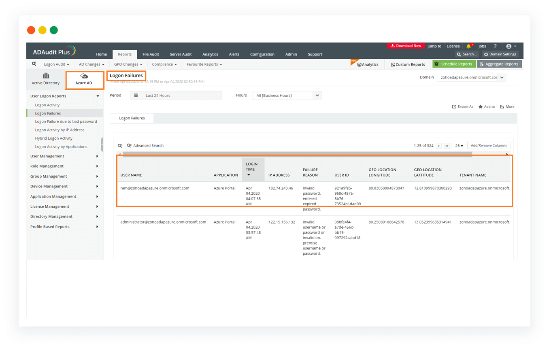The image size is (549, 349).
Task: Click the red Download Now button
Action: click(406, 46)
